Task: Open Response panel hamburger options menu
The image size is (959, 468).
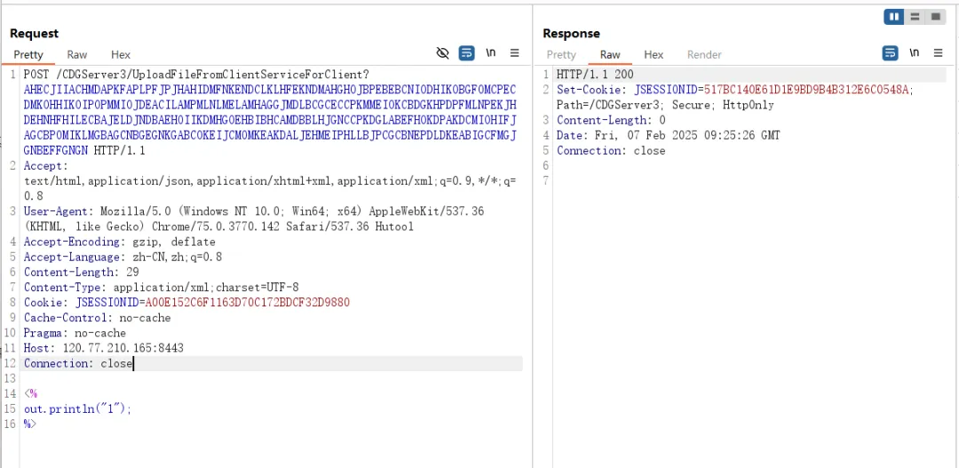Action: 939,53
